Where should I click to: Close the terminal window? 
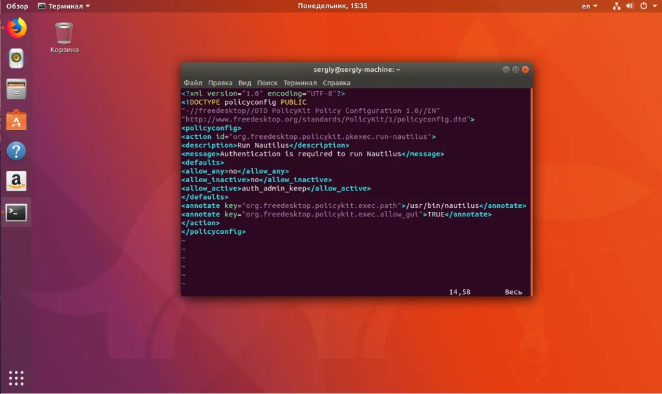pos(525,69)
